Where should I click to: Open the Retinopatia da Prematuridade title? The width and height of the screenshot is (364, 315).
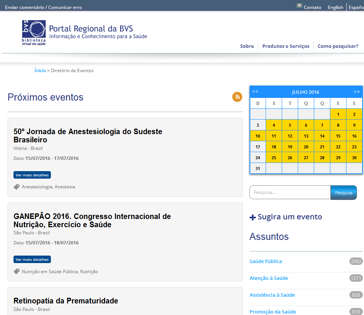[66, 301]
